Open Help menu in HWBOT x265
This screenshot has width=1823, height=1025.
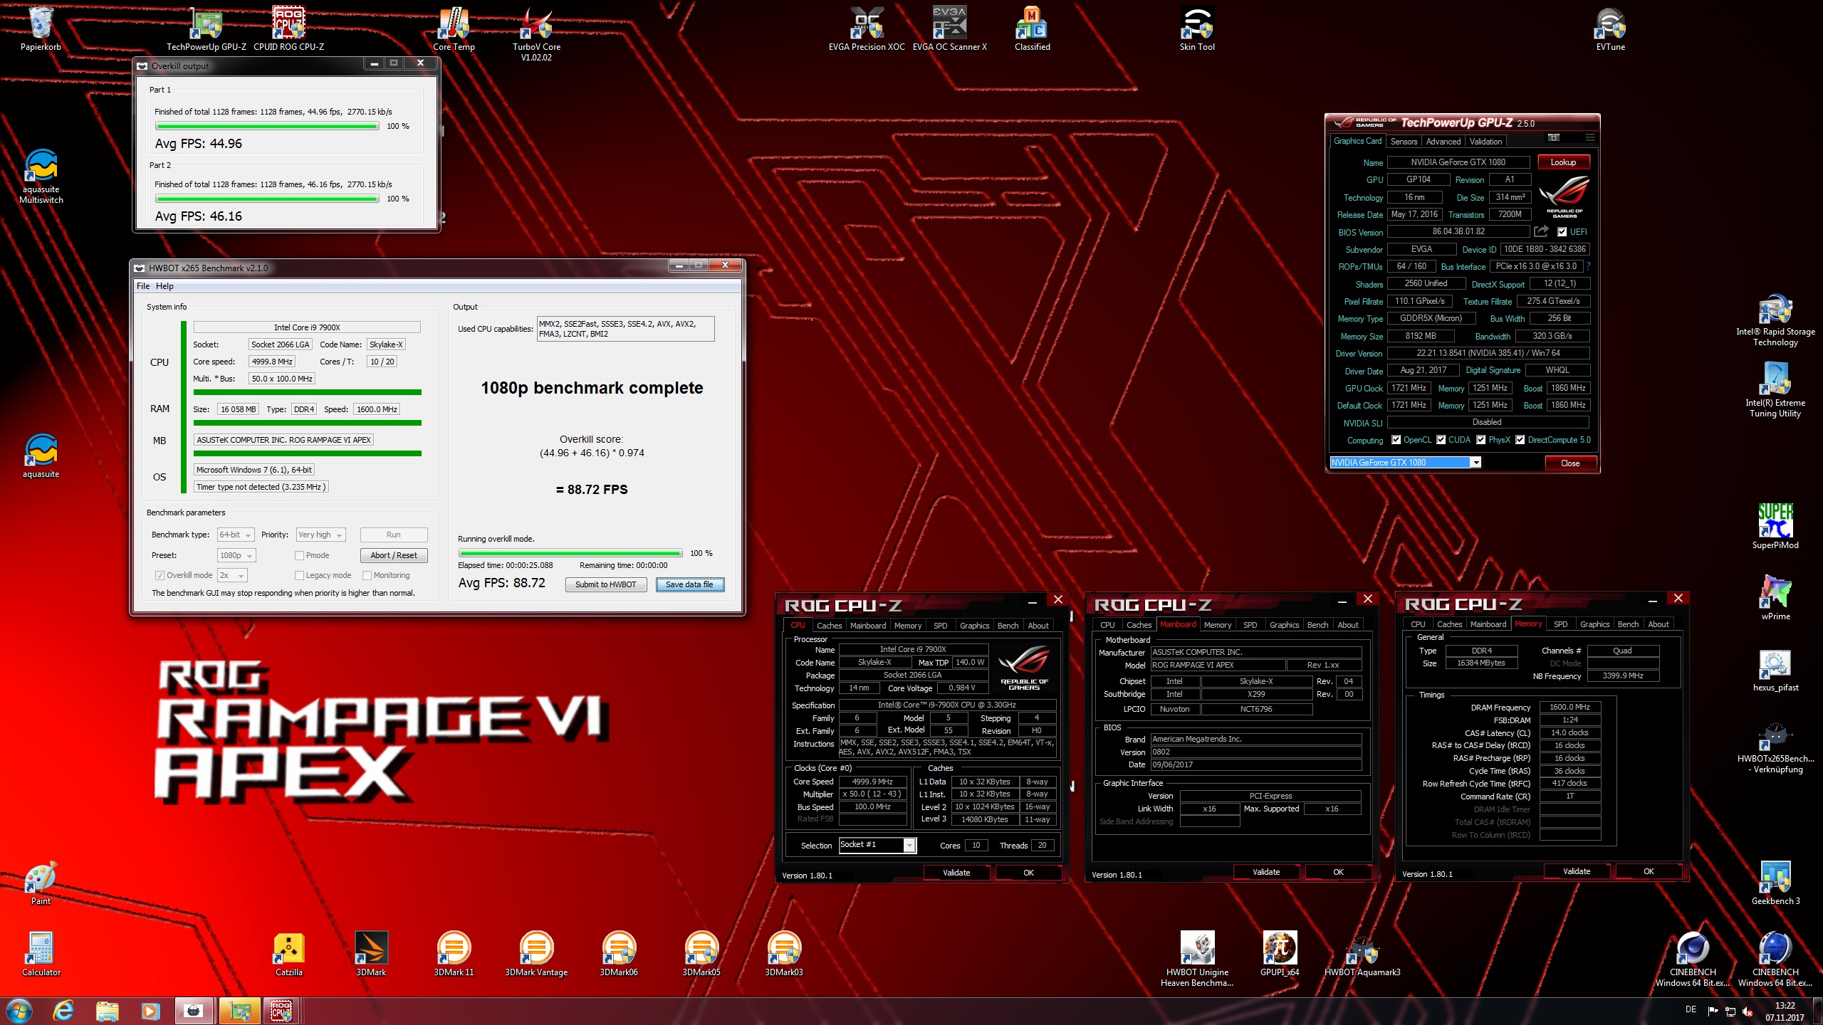[164, 286]
